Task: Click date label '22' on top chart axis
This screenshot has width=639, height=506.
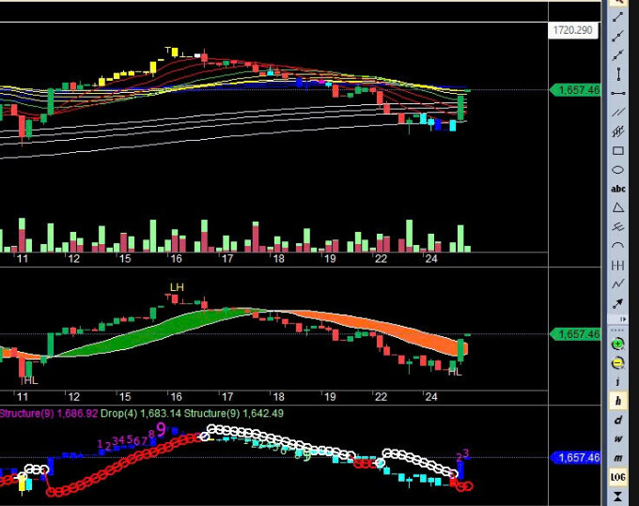Action: [x=381, y=259]
